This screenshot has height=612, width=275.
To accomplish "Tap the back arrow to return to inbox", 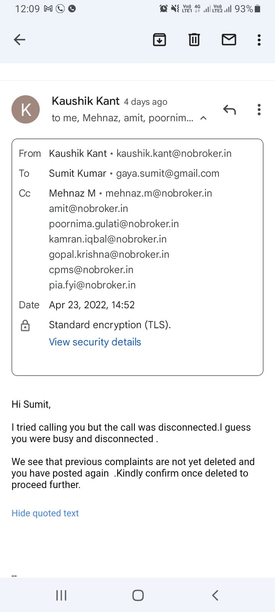I will [x=19, y=40].
